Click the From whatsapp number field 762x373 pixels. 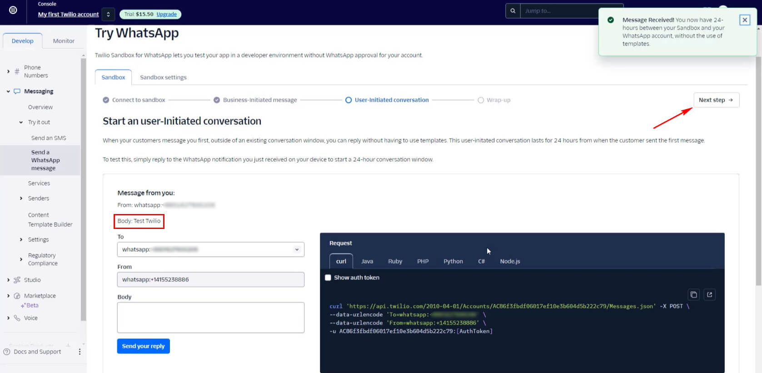tap(211, 279)
